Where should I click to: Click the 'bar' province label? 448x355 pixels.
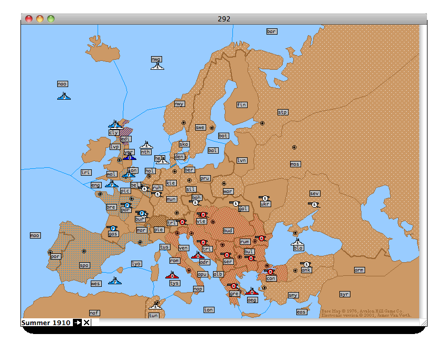click(271, 31)
